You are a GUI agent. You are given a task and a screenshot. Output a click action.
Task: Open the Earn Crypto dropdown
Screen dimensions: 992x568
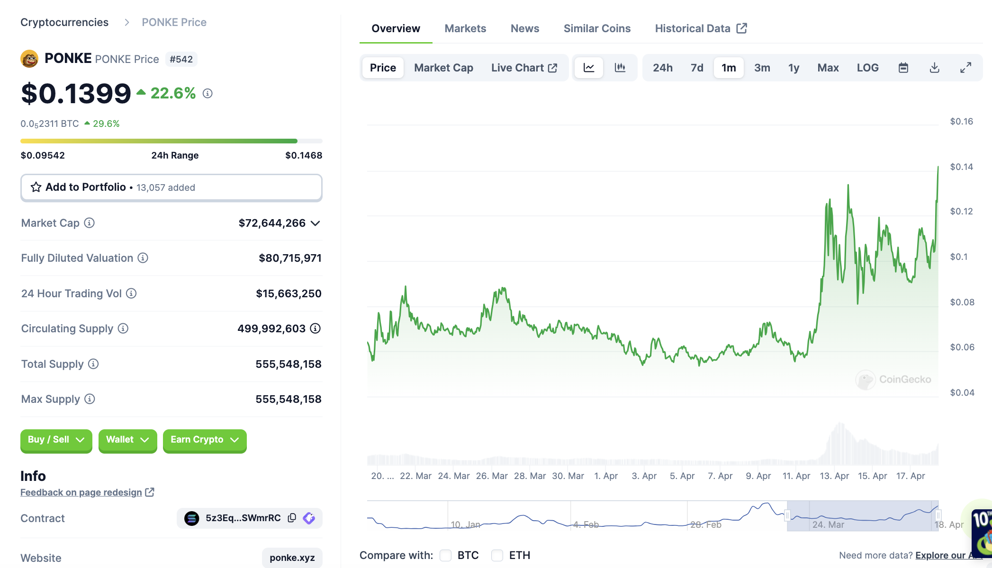[204, 440]
